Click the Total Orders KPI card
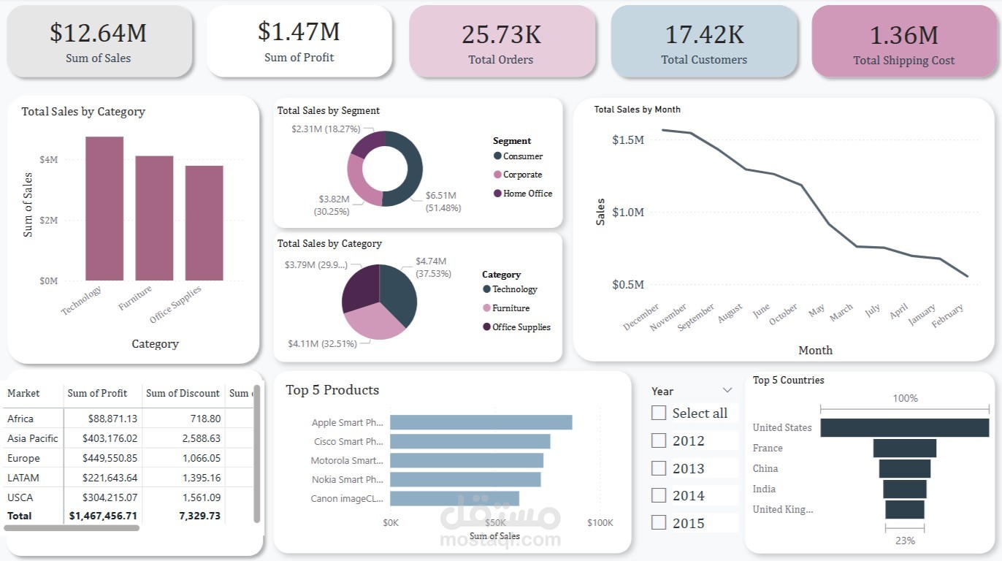Screen dimensions: 1002x561 coord(502,41)
